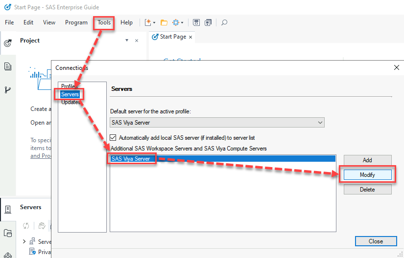Toggle automatically add local SAS server checkbox
Viewport: 404px width, 258px height.
click(114, 138)
